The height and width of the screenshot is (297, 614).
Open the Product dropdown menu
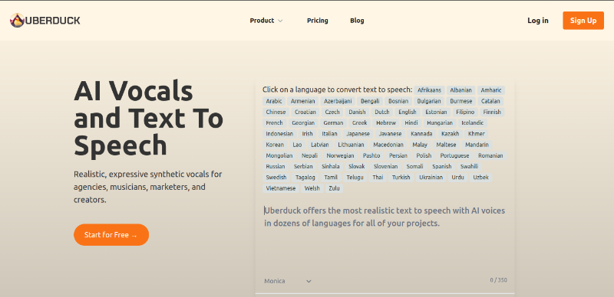pos(266,21)
